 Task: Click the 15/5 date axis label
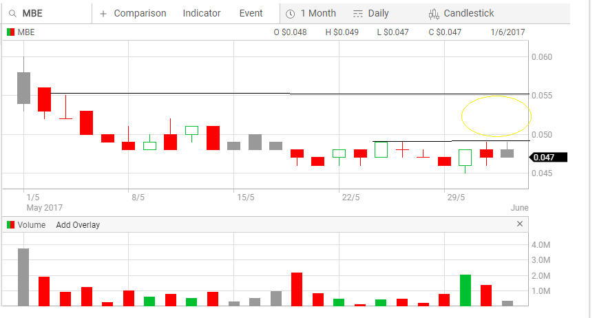point(246,198)
